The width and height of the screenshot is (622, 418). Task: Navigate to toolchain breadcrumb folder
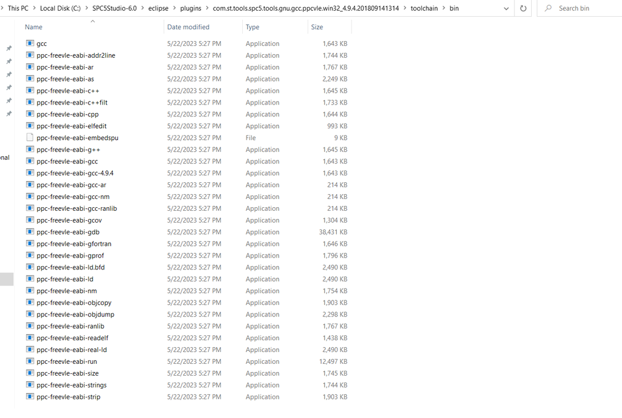[424, 8]
